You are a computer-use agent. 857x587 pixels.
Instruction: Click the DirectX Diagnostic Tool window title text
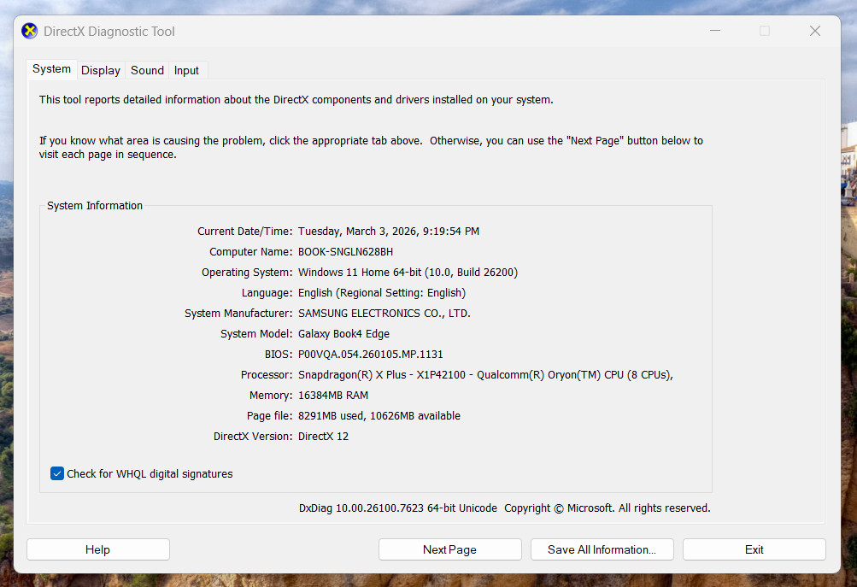click(109, 31)
